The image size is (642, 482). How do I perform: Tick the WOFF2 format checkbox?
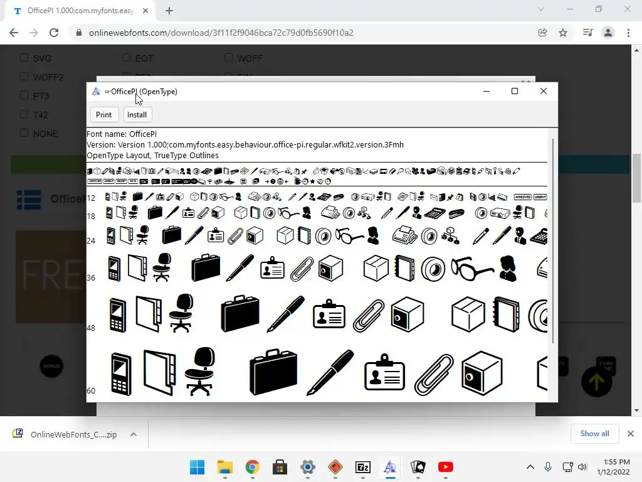click(x=24, y=77)
